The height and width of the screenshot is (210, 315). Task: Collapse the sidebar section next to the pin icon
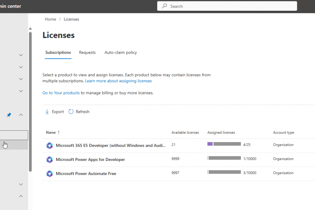[x=21, y=115]
